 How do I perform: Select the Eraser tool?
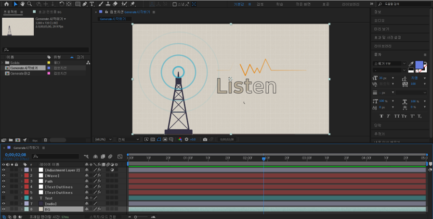pos(115,4)
